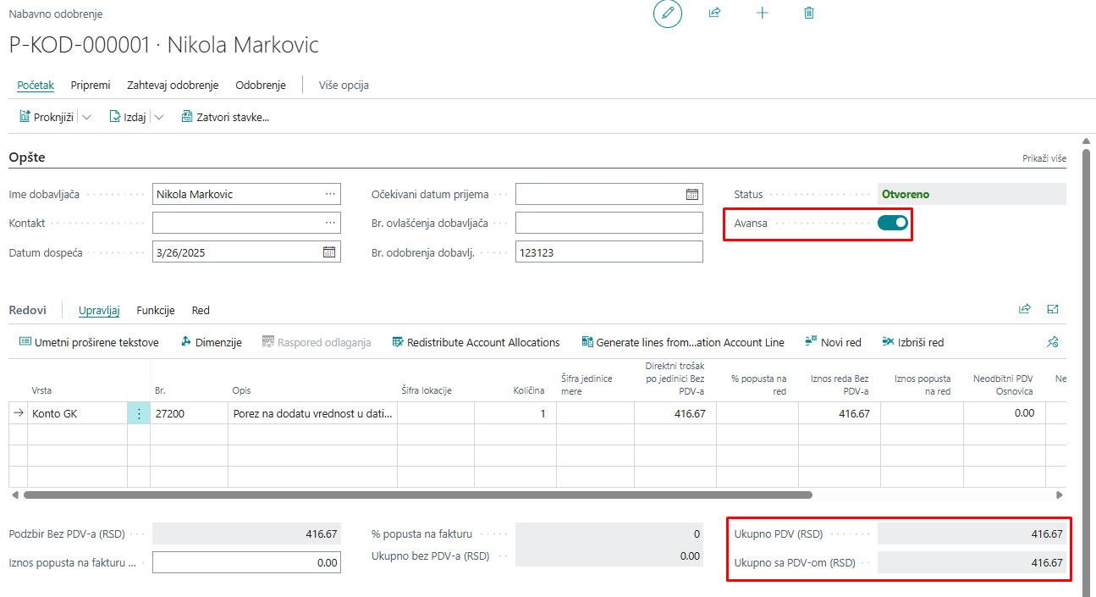The height and width of the screenshot is (597, 1096).
Task: Expand the Proknjiži dropdown arrow
Action: click(87, 118)
